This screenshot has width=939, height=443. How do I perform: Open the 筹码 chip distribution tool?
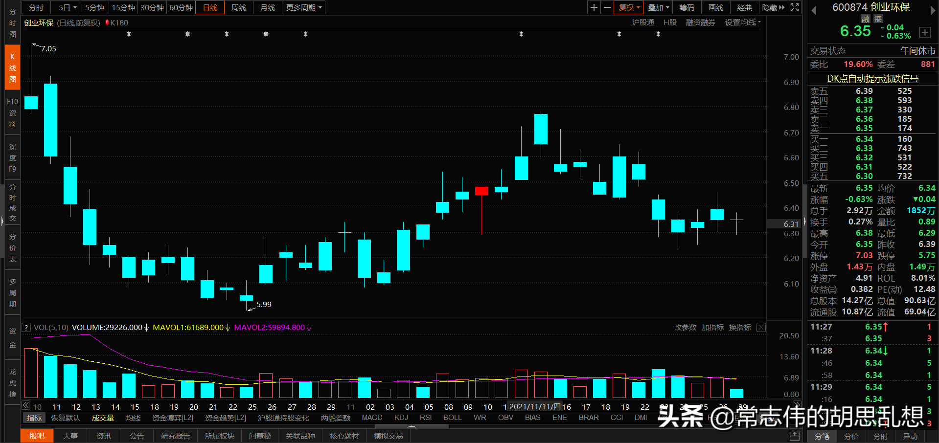click(687, 7)
